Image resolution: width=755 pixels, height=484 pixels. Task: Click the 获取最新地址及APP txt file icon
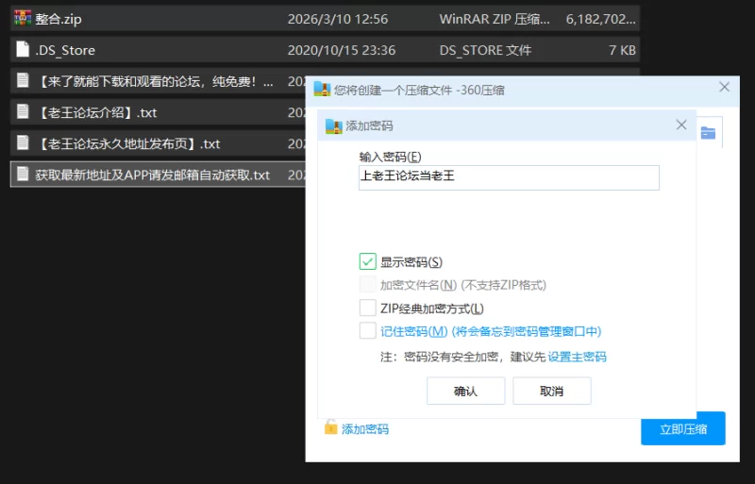coord(23,175)
